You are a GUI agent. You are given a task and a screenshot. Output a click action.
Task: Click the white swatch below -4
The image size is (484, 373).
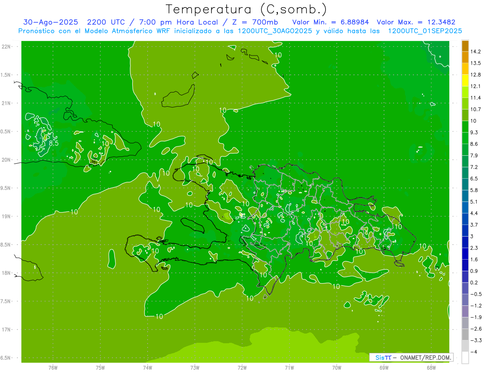point(465,357)
